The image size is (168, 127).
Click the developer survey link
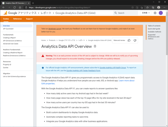point(55,29)
